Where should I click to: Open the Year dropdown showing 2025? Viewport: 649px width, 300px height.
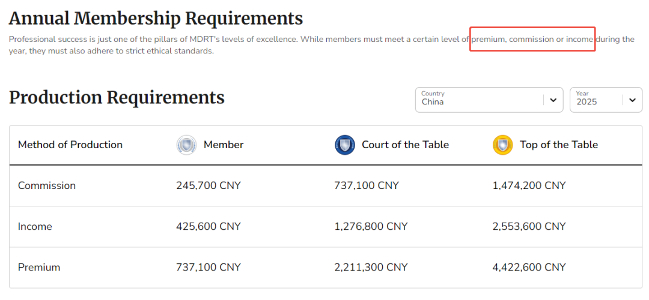pyautogui.click(x=606, y=100)
